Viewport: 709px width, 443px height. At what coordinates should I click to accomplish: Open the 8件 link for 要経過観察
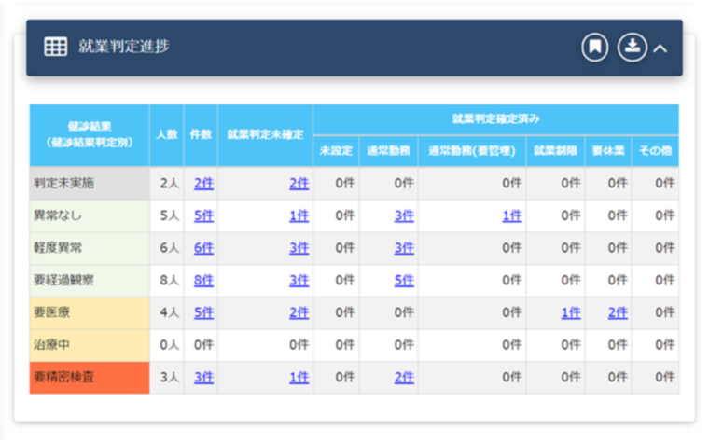click(203, 281)
